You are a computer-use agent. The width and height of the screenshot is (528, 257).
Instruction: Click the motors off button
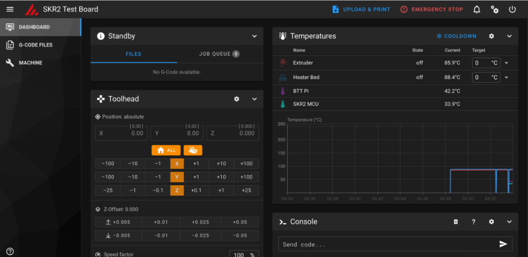(193, 150)
